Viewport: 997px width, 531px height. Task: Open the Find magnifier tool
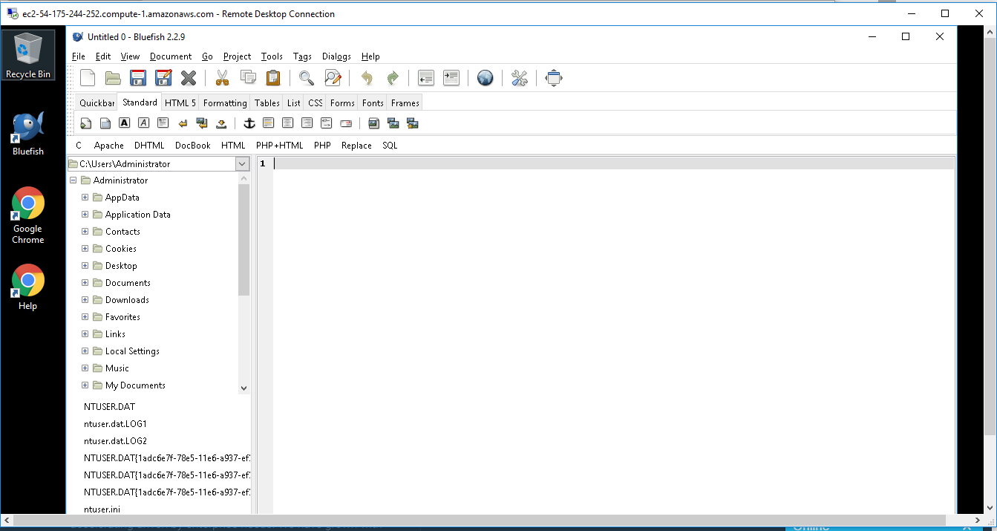306,78
